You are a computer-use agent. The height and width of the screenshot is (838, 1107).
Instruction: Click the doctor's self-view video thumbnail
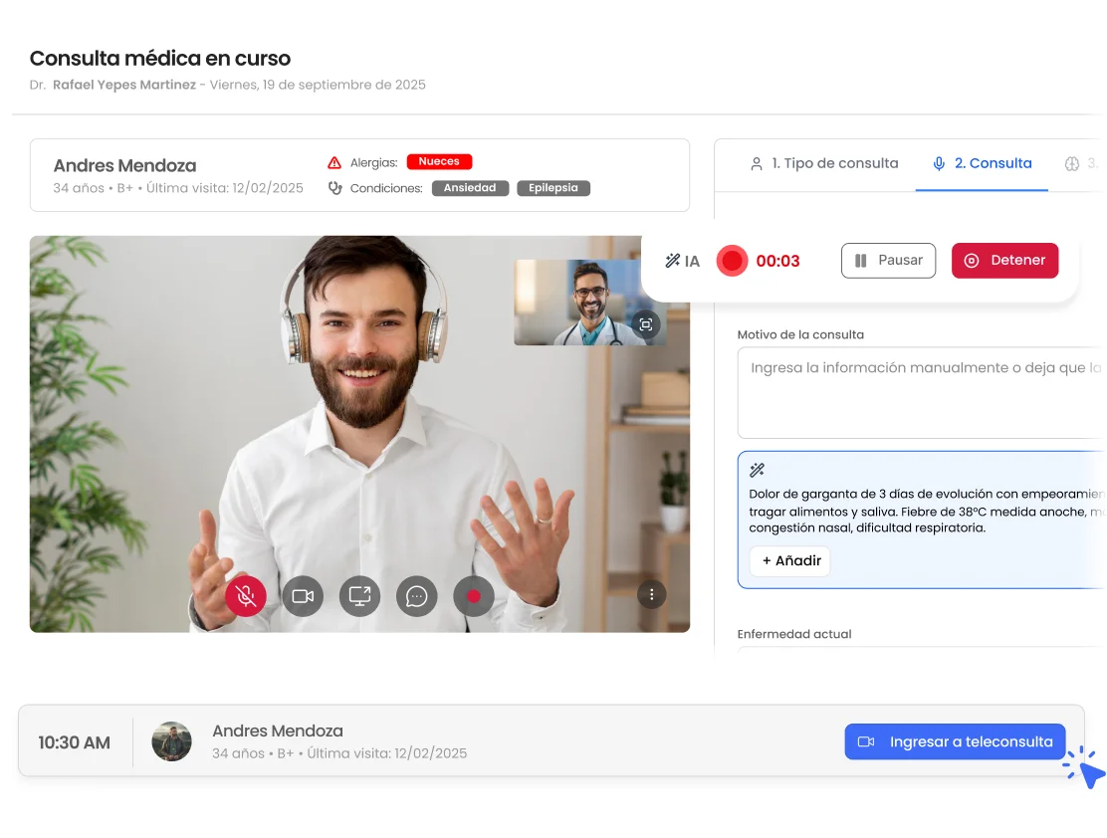pyautogui.click(x=588, y=303)
